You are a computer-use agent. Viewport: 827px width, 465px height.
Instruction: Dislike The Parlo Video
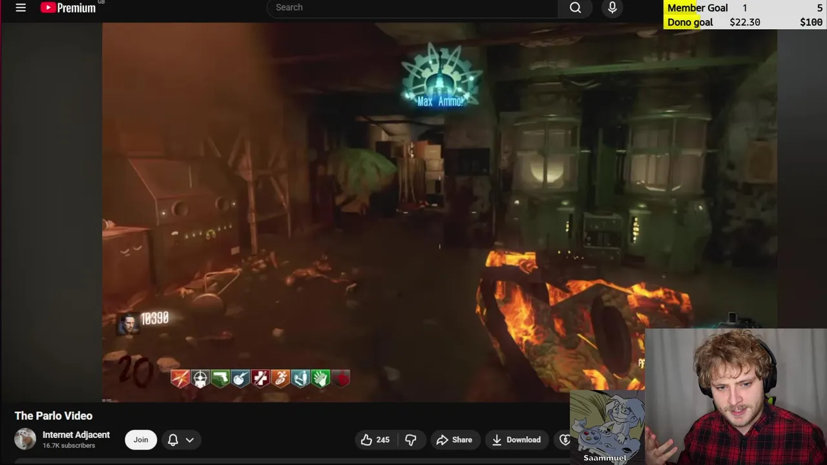(411, 440)
